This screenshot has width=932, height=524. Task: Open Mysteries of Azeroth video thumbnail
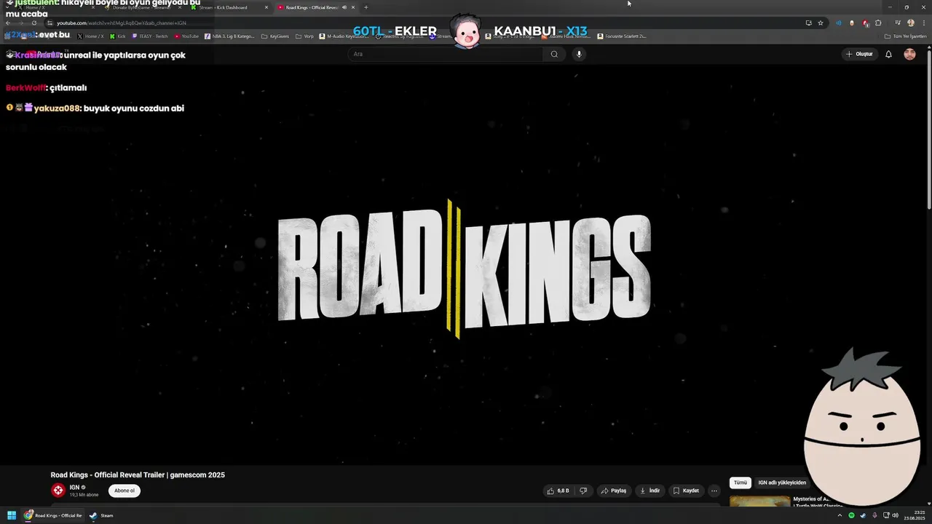(759, 502)
